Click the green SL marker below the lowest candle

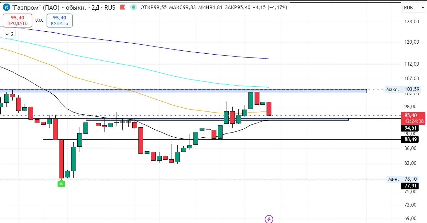click(x=61, y=184)
